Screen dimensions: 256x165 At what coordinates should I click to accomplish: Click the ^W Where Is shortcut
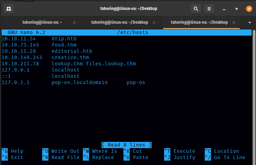tap(100, 151)
